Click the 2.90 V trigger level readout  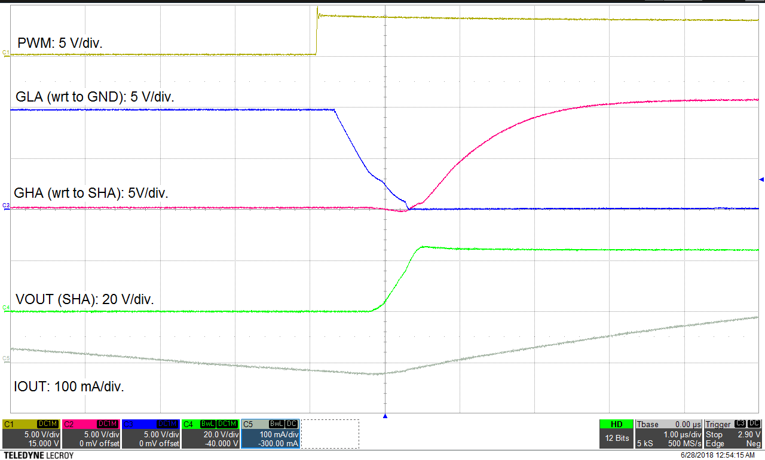[x=749, y=434]
